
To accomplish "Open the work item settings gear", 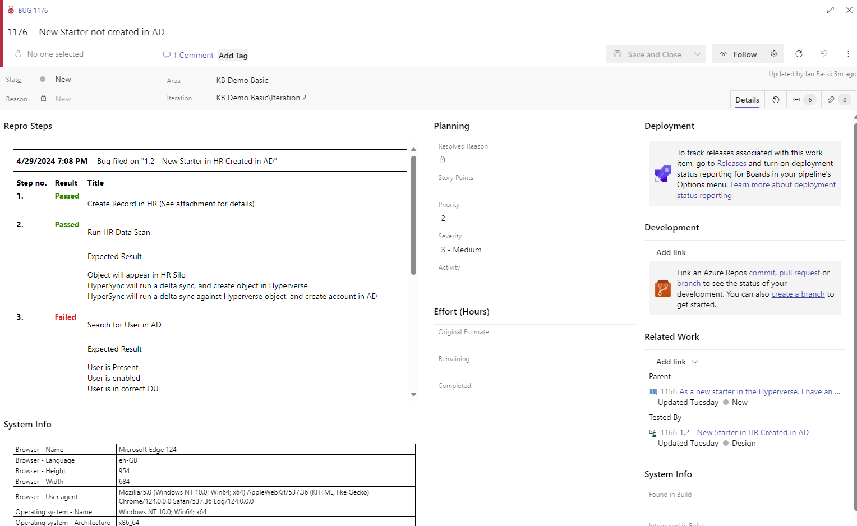I will [774, 54].
